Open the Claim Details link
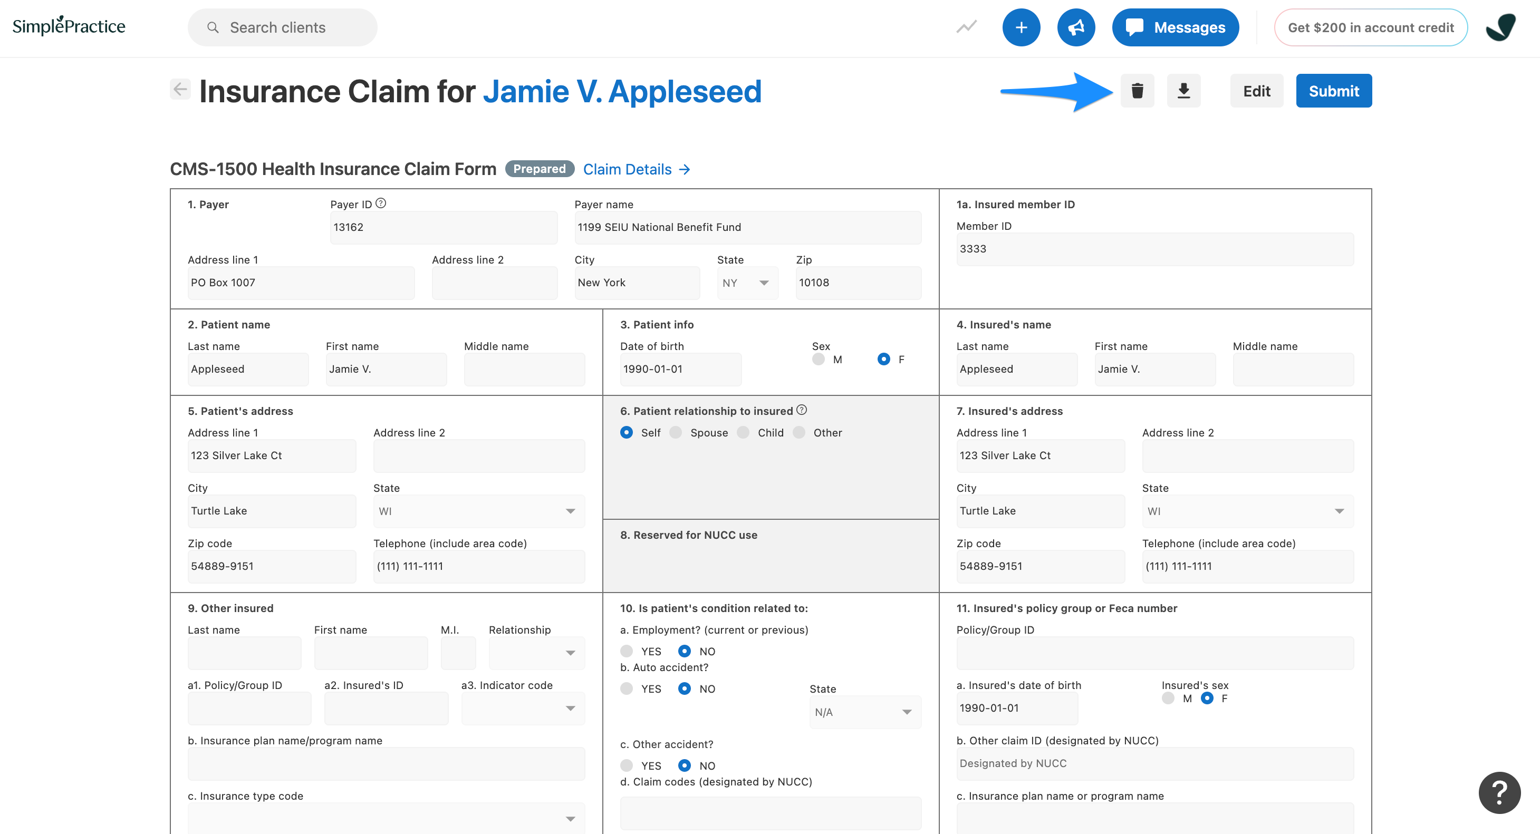This screenshot has height=834, width=1540. [637, 170]
